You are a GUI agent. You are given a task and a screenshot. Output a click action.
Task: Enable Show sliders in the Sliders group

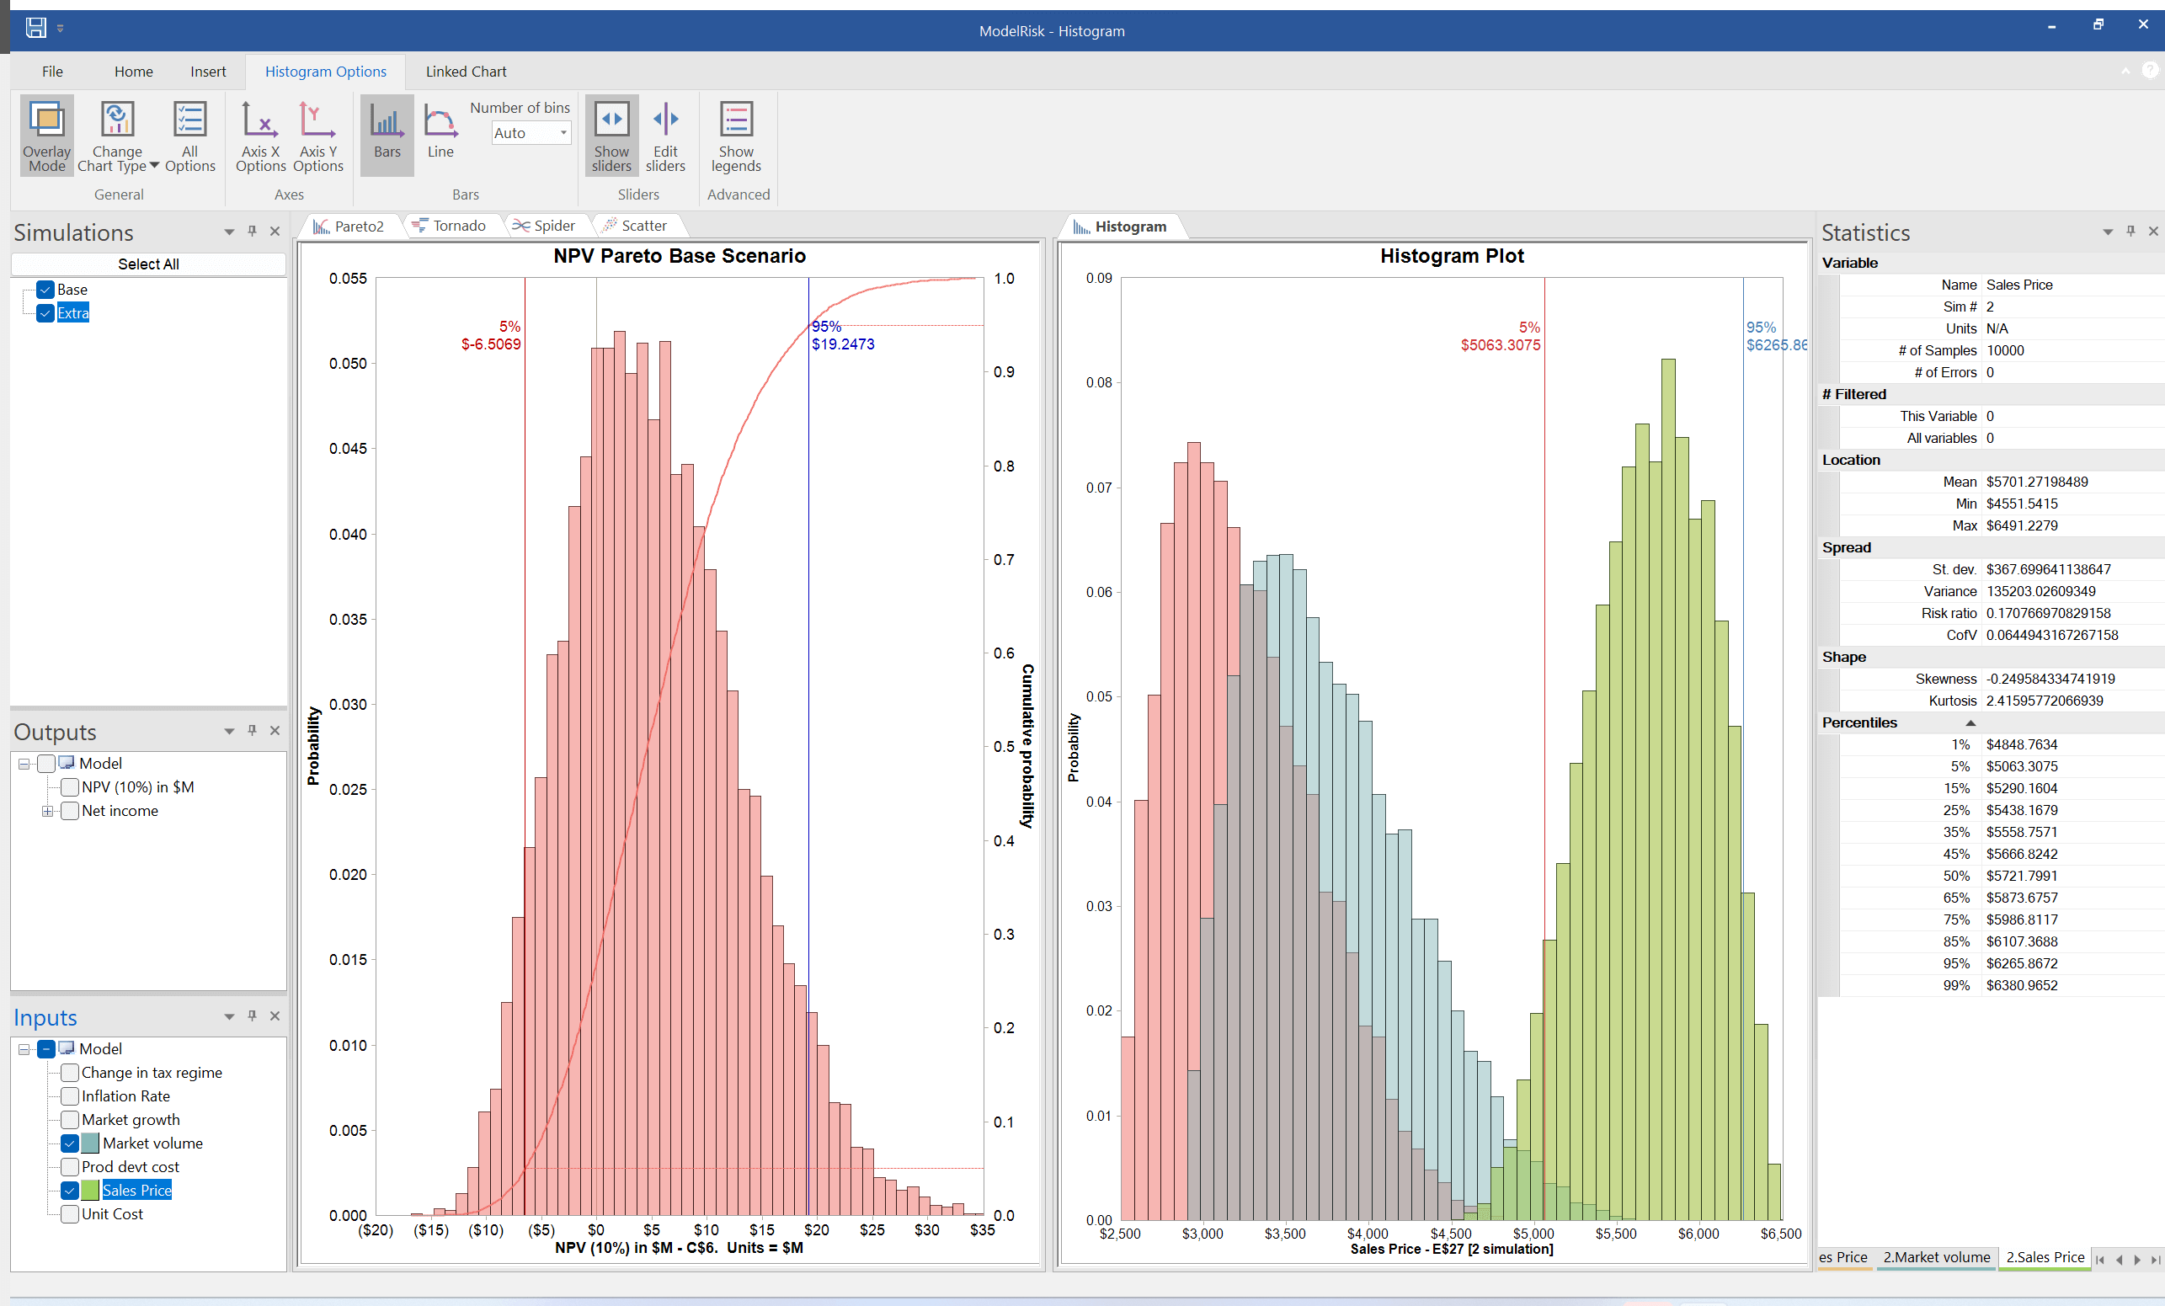point(611,135)
